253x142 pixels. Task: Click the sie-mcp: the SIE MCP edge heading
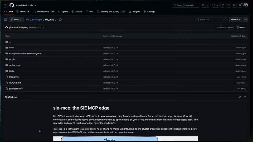point(81,108)
